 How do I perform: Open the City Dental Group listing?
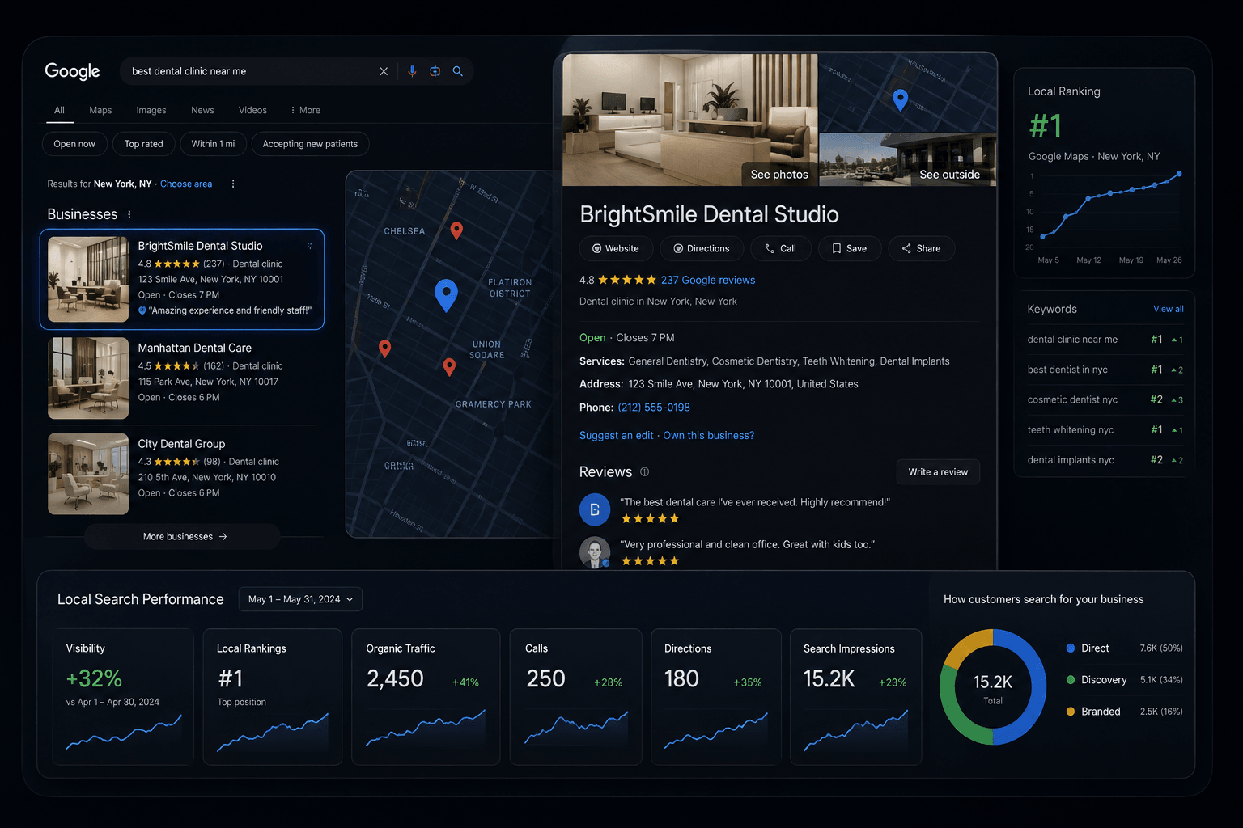click(182, 474)
